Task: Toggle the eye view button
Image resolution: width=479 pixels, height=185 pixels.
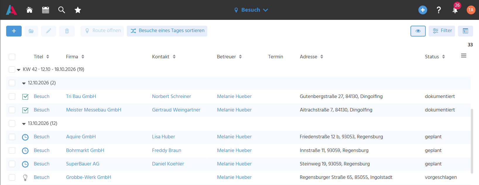Action: click(418, 31)
